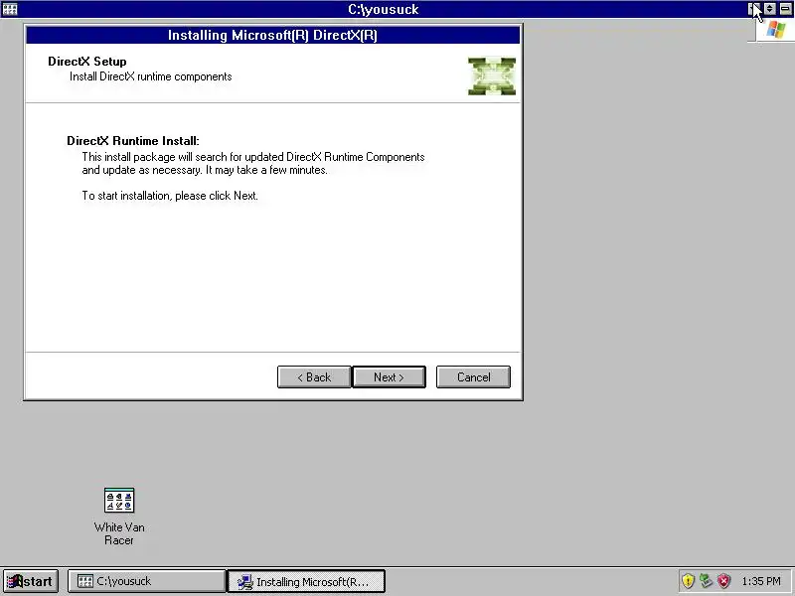
Task: Click the restore button with up-down arrows
Action: pyautogui.click(x=769, y=9)
